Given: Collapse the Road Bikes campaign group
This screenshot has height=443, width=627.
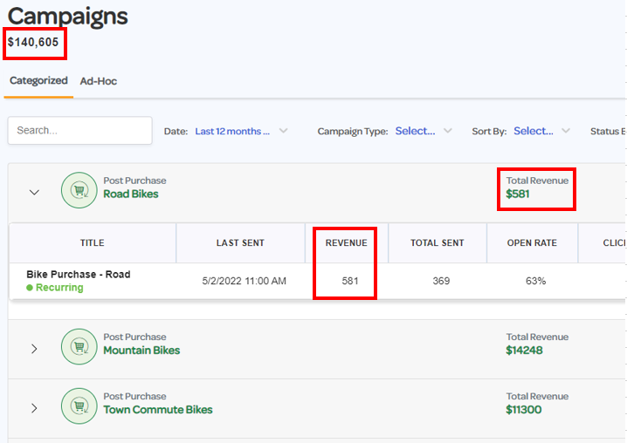Looking at the screenshot, I should pos(35,192).
